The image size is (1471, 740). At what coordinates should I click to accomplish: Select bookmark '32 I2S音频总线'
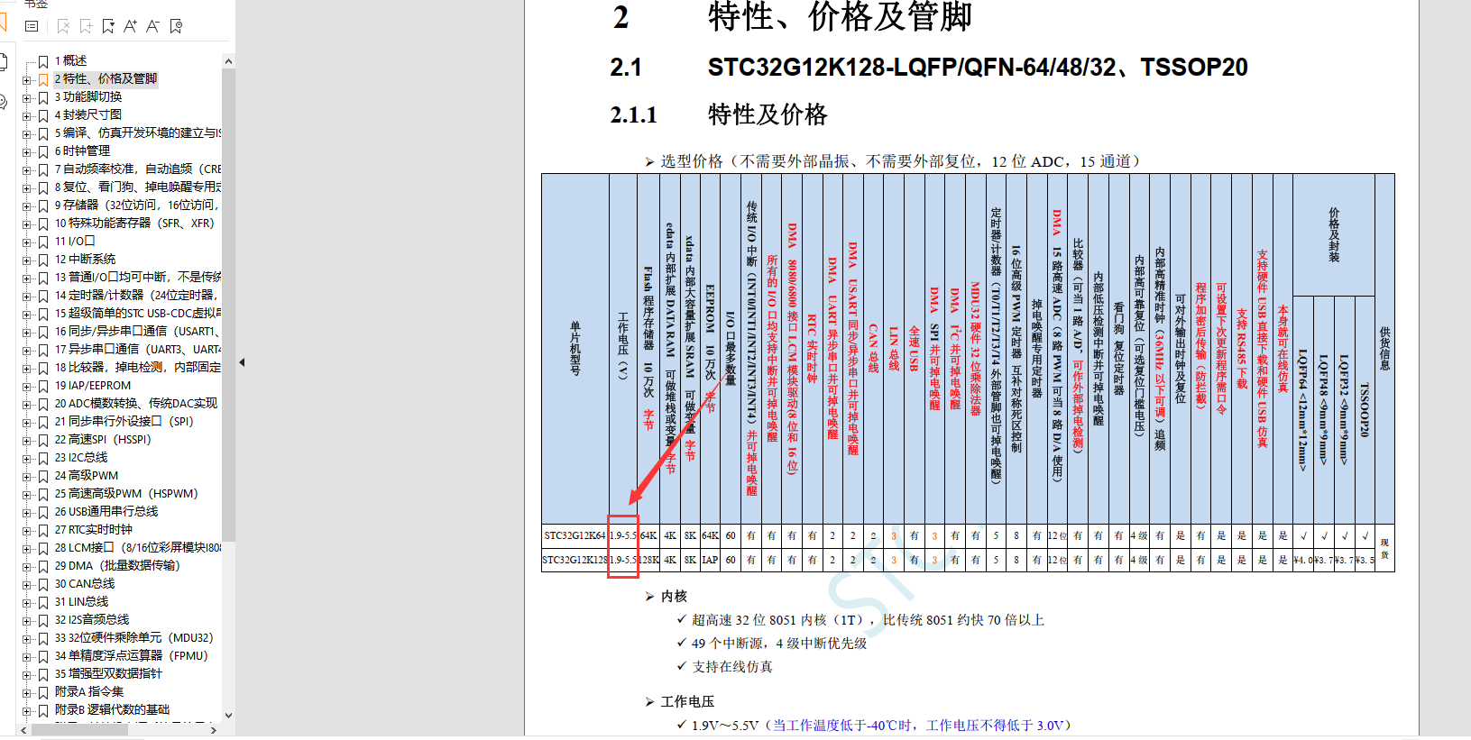coord(92,619)
